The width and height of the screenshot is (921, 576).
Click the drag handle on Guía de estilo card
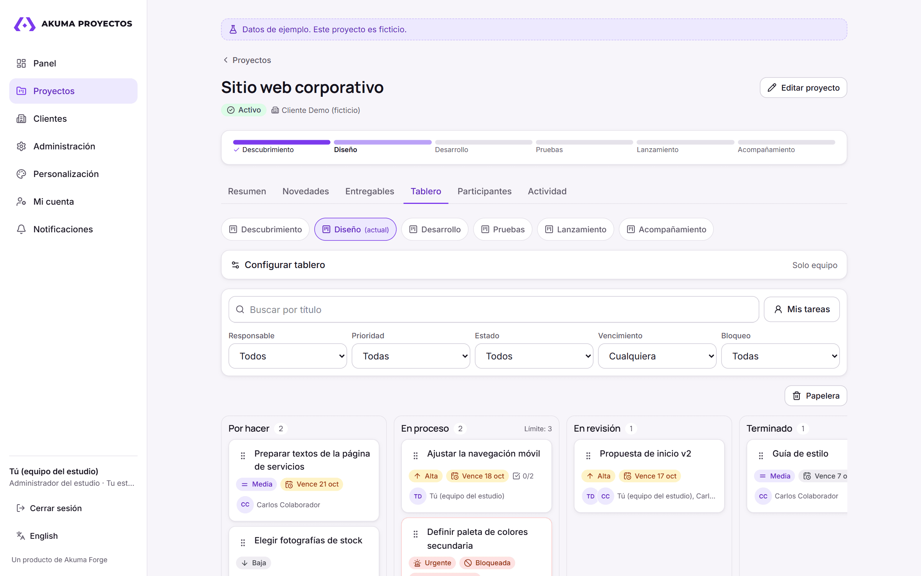pyautogui.click(x=761, y=456)
